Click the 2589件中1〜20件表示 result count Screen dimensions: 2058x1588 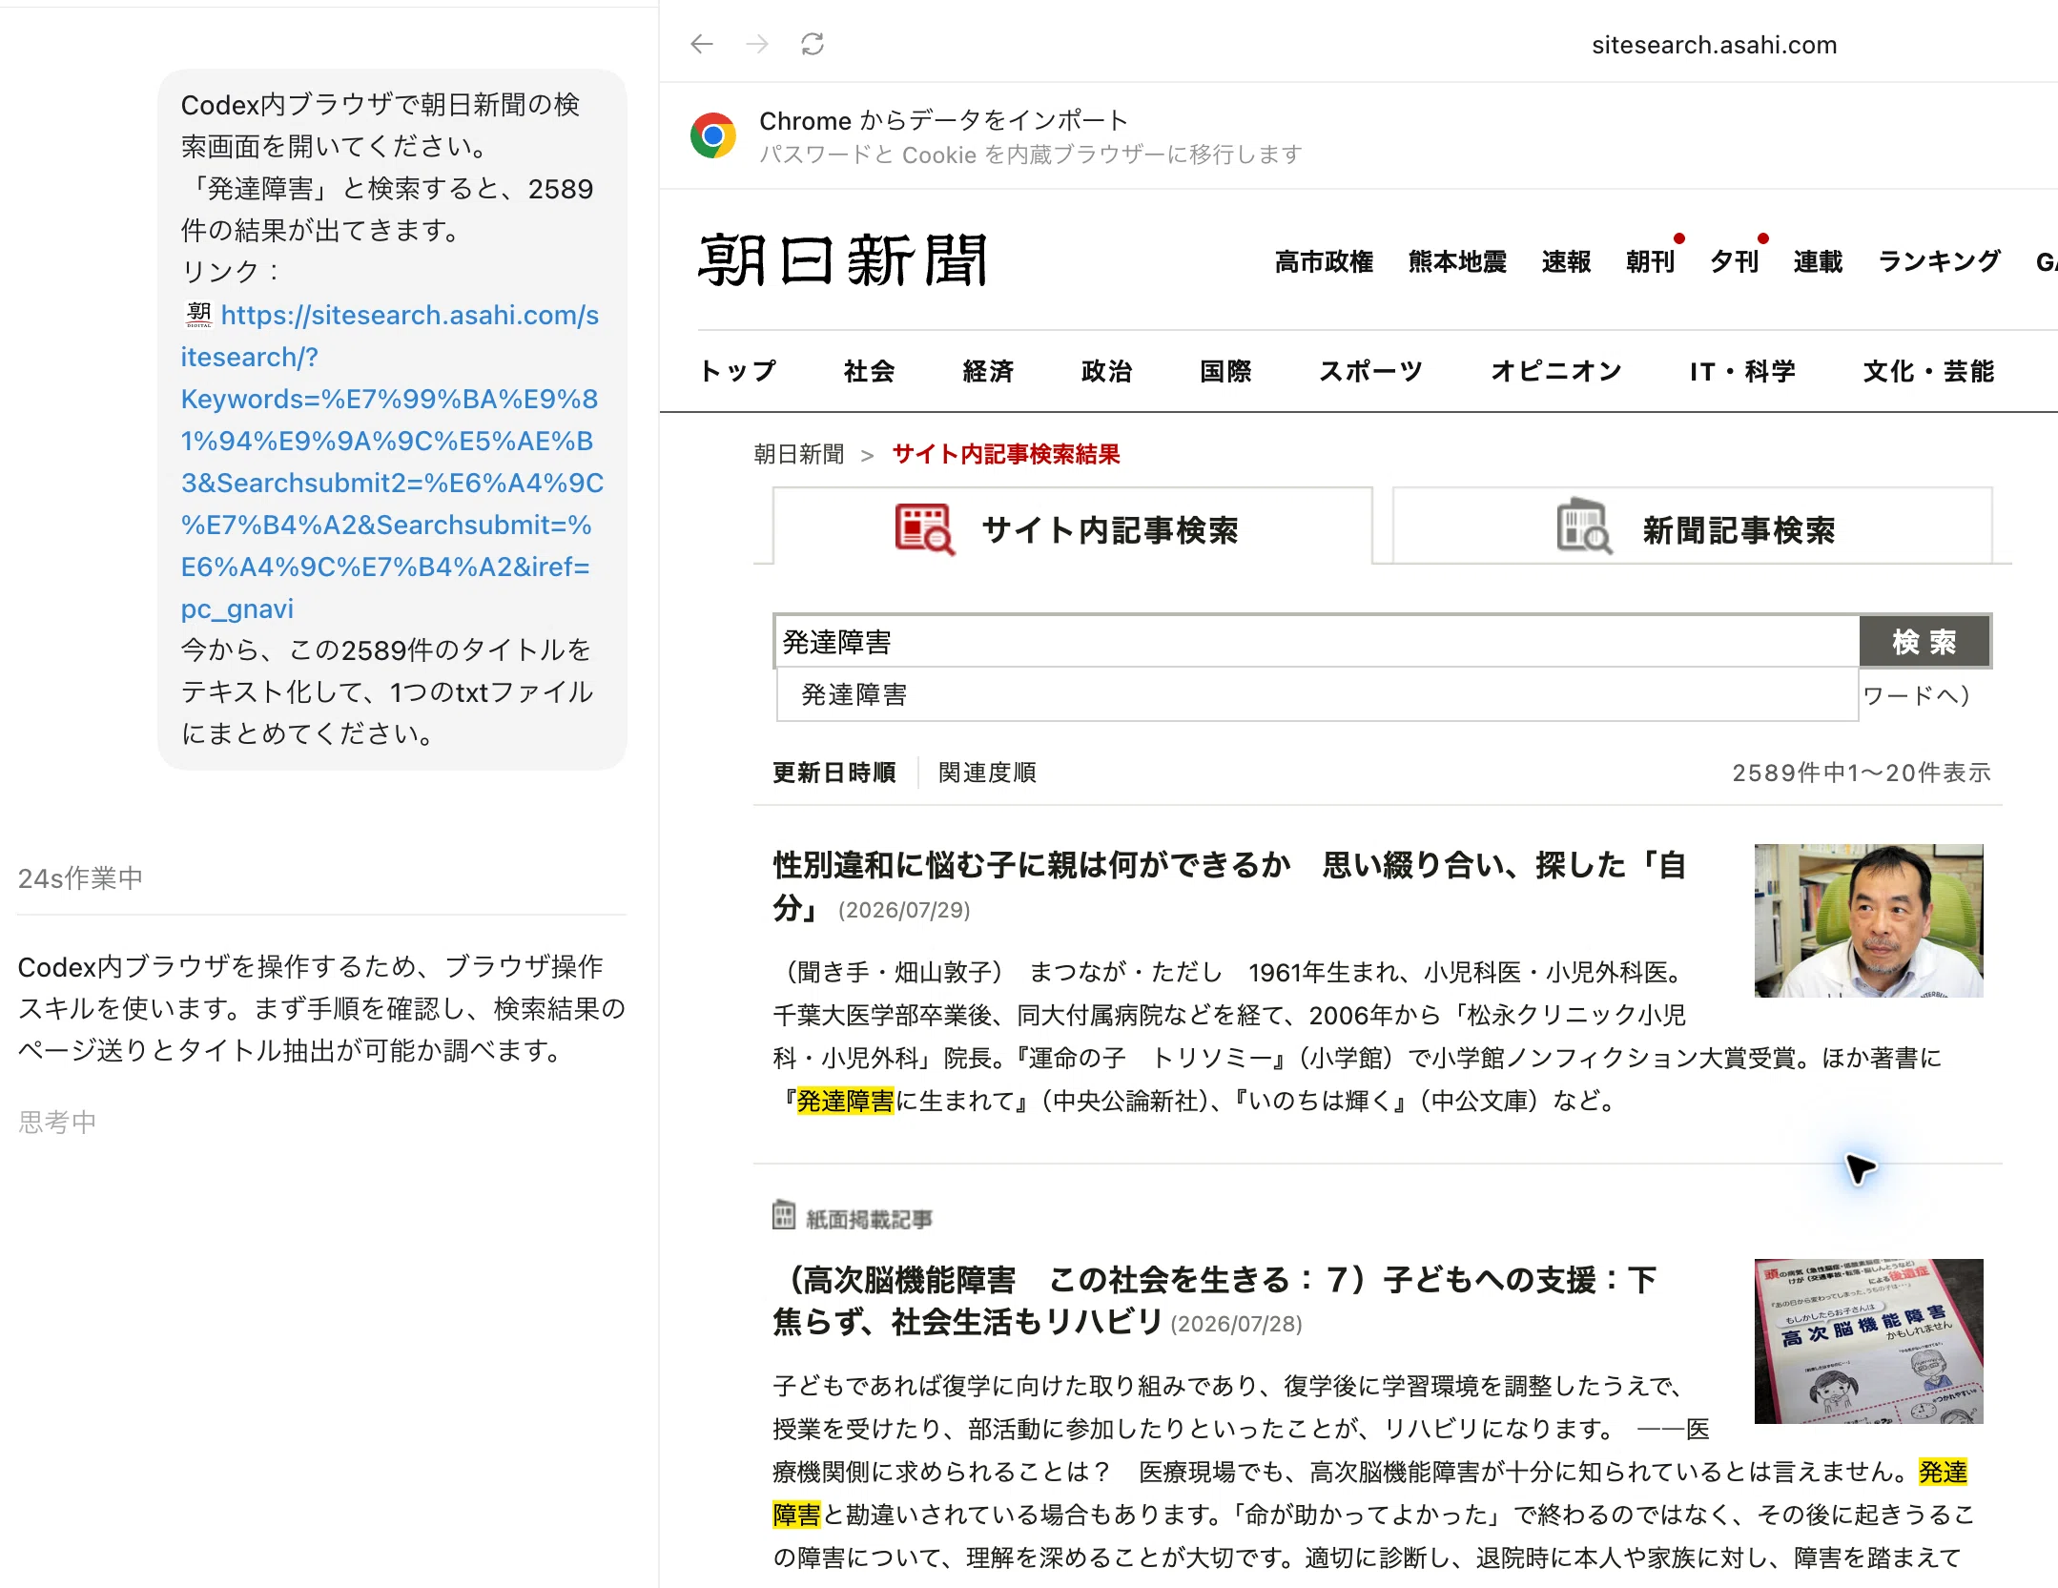[1862, 773]
